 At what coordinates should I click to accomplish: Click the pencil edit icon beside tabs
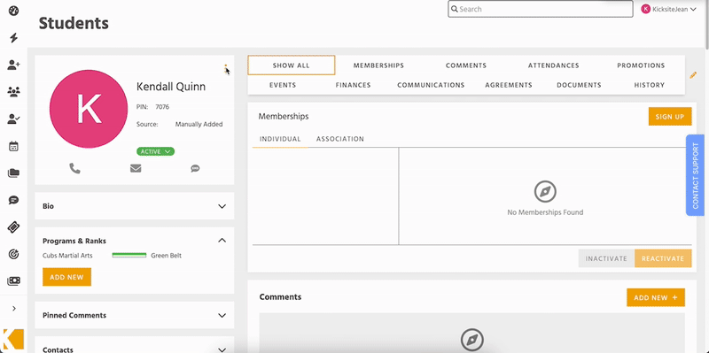[x=693, y=75]
